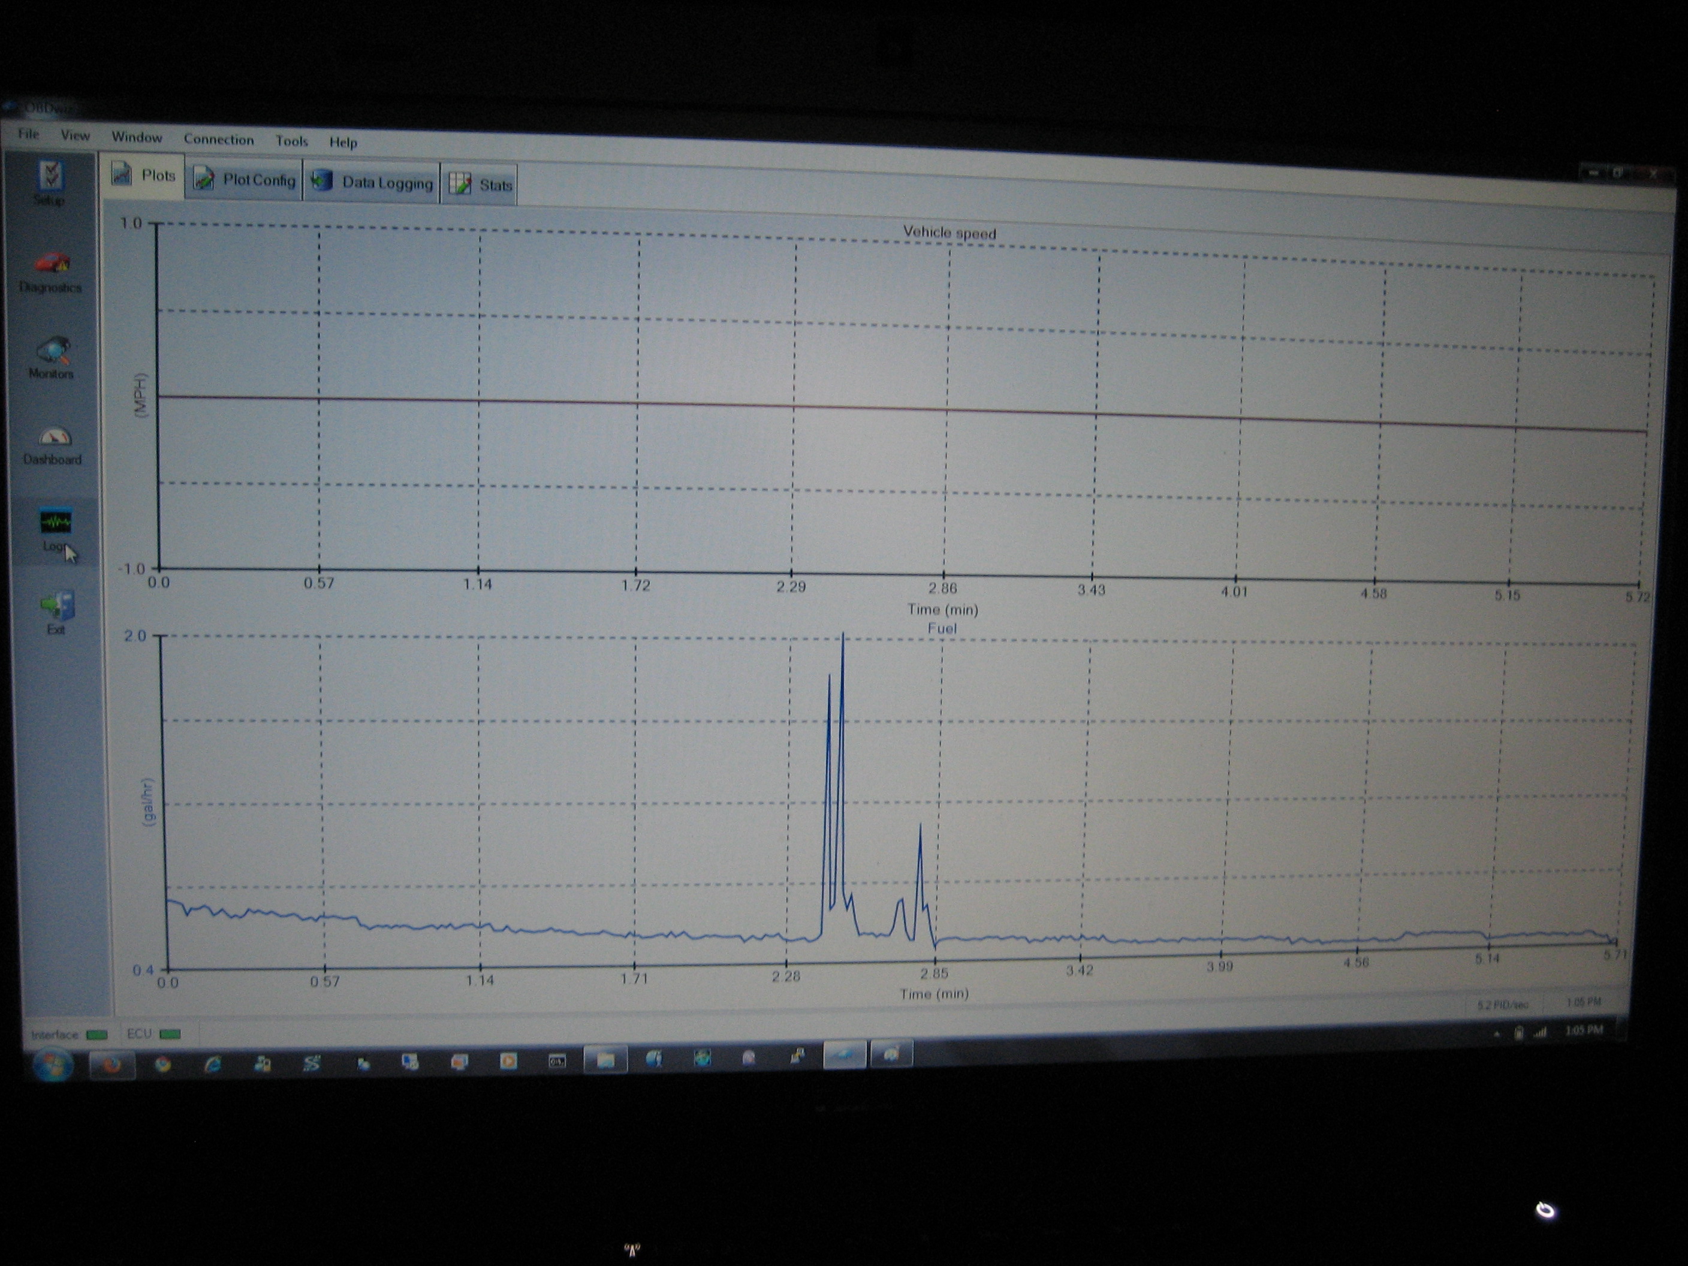
Task: Open the Tools menu
Action: (291, 141)
